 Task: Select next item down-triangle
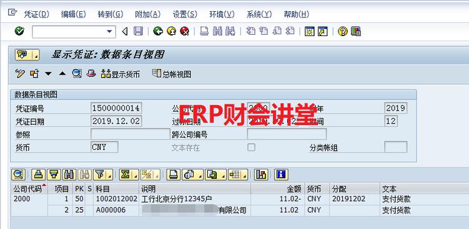click(x=48, y=73)
